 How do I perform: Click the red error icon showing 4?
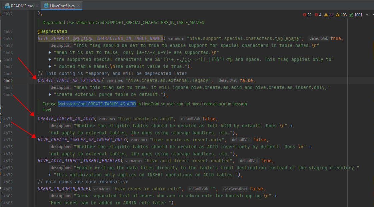coord(316,15)
